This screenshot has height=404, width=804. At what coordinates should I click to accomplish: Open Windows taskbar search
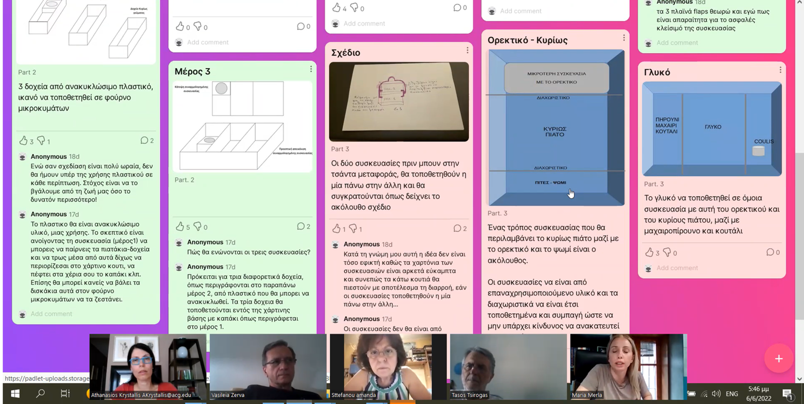click(40, 394)
